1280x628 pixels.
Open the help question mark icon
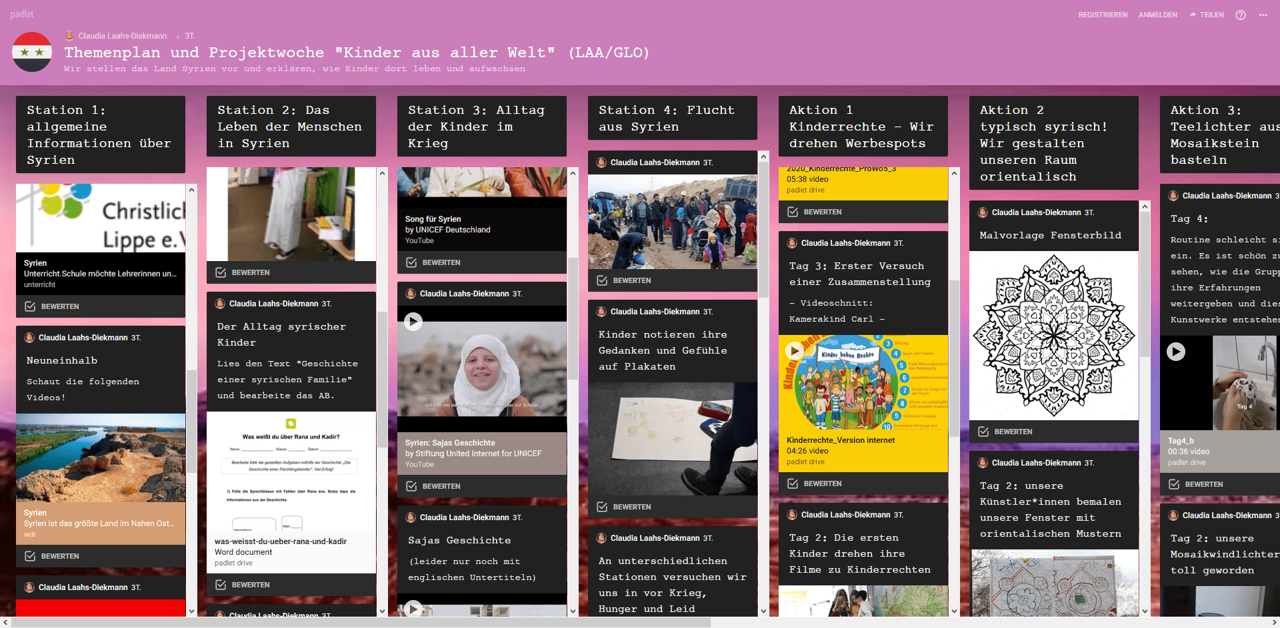tap(1240, 15)
